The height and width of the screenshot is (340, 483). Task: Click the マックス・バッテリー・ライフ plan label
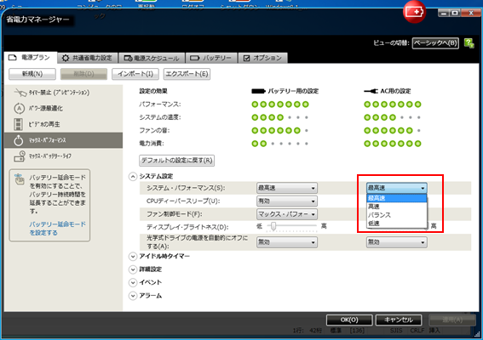(x=50, y=156)
